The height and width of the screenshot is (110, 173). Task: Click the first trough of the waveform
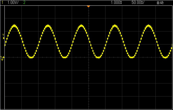pos(31,57)
